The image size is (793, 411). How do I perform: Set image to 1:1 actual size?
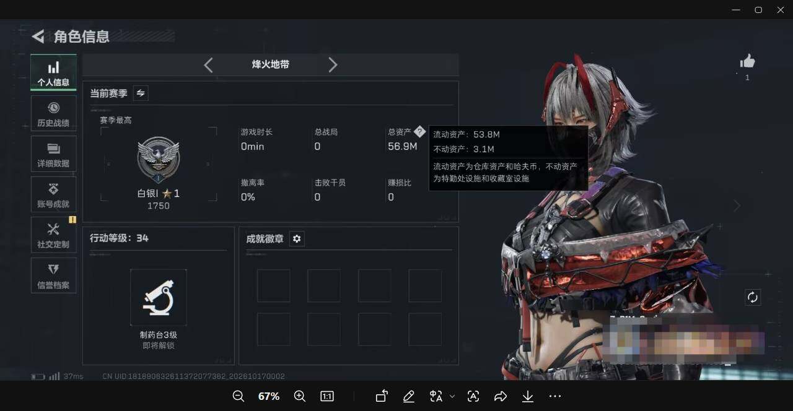coord(327,396)
